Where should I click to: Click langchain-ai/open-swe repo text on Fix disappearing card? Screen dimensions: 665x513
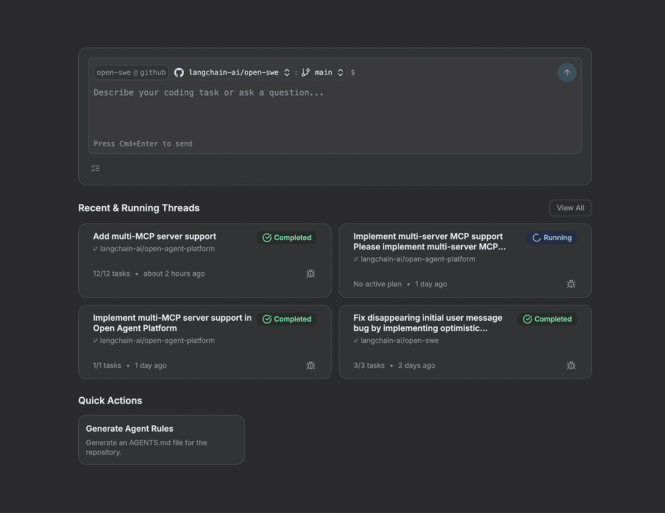(x=400, y=341)
